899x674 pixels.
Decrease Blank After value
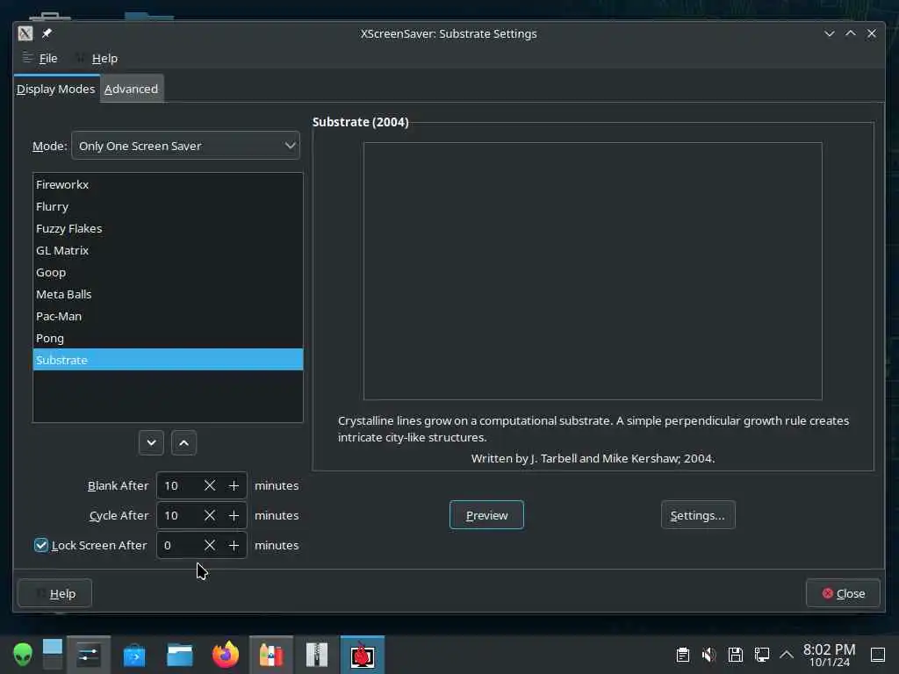(210, 485)
